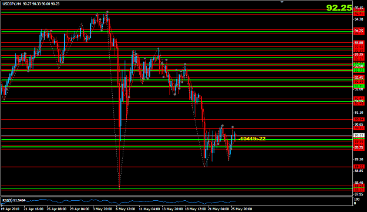The height and width of the screenshot is (212, 367).
Task: Click the 92.11 green price level tag
Action: pos(359,86)
